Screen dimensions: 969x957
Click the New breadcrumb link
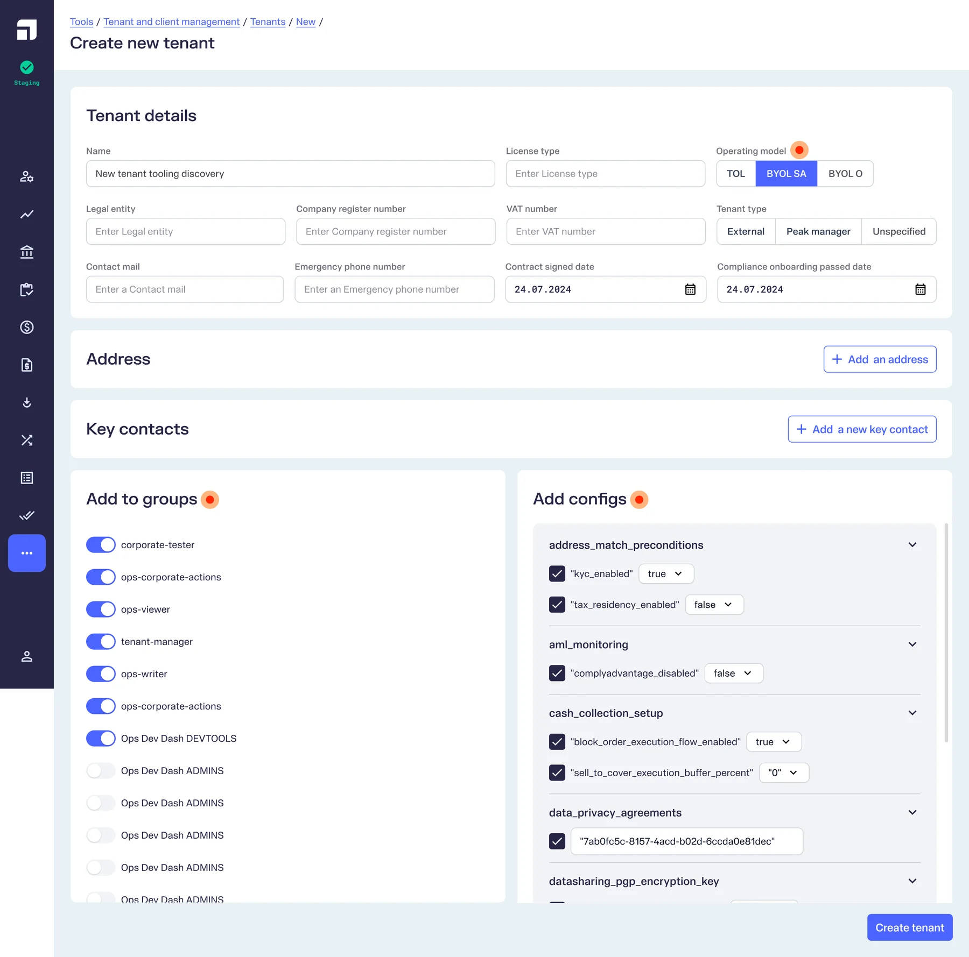coord(306,22)
